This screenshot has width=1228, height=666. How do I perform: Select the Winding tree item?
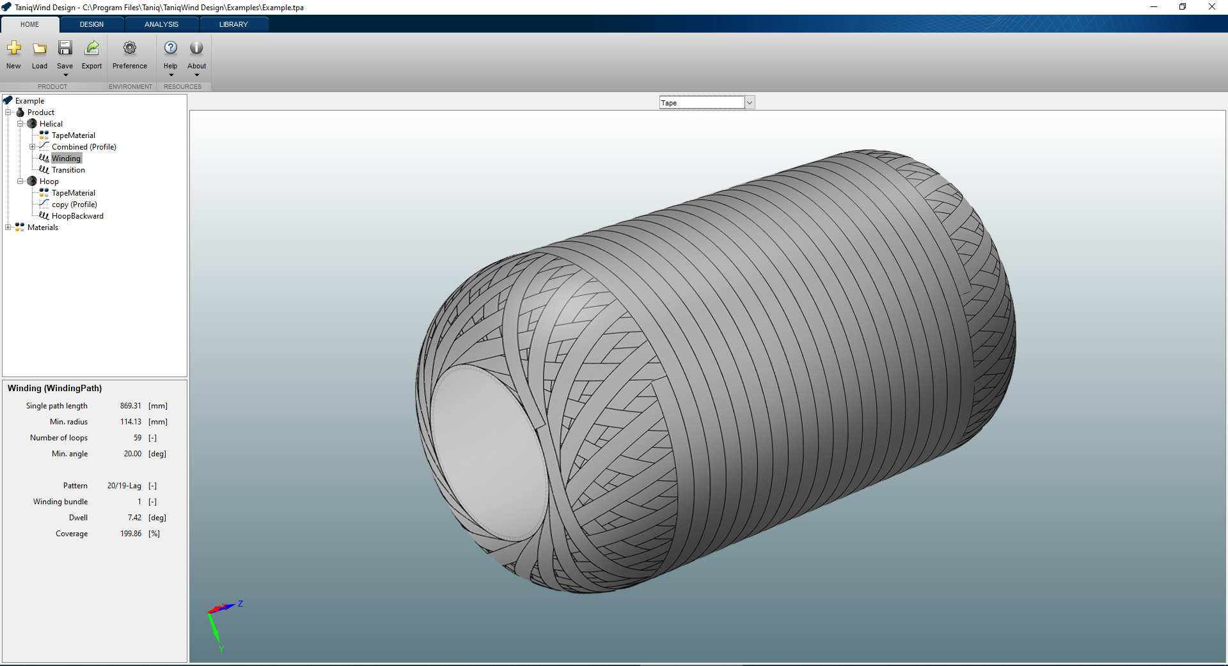click(67, 159)
